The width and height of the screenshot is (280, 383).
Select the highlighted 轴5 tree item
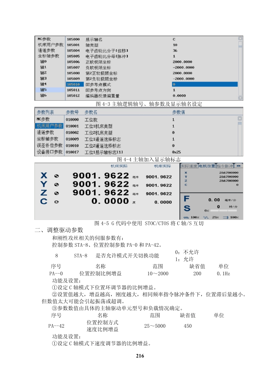tap(50, 90)
